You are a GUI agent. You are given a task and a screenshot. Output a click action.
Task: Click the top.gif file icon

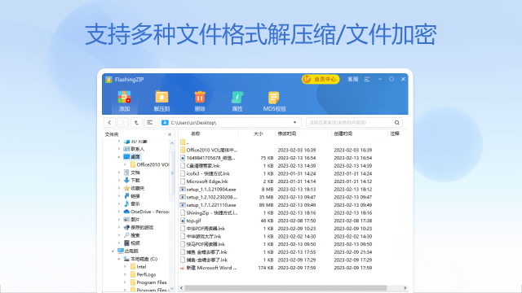coord(183,221)
